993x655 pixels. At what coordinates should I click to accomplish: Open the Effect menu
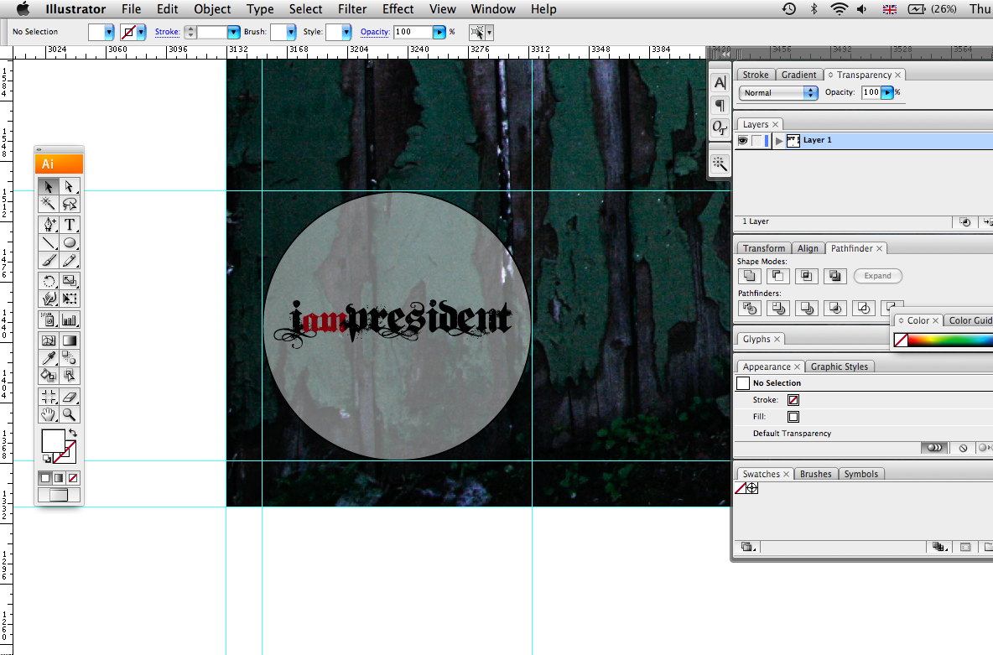pyautogui.click(x=398, y=9)
